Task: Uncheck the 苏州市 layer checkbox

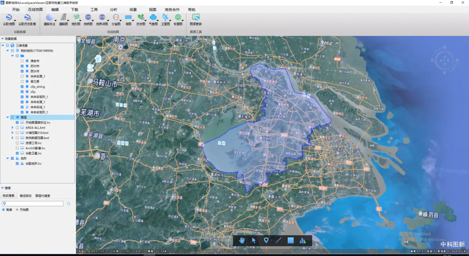Action: coord(22,66)
